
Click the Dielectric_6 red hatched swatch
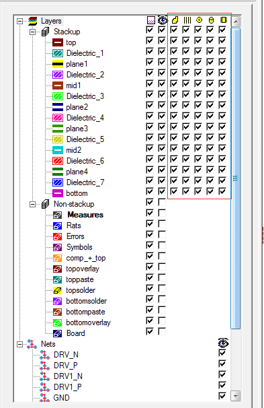[x=58, y=161]
